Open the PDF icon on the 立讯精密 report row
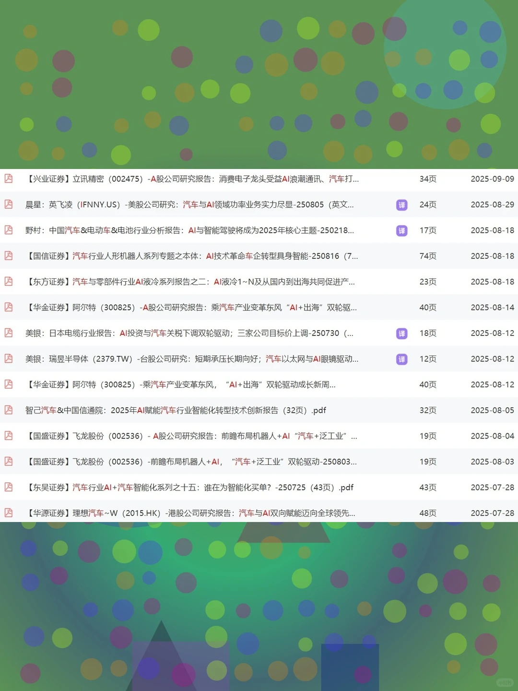Image resolution: width=518 pixels, height=691 pixels. tap(9, 179)
